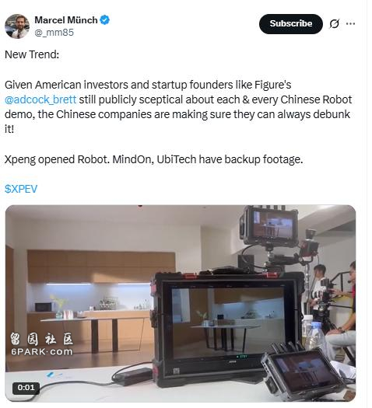Click the large red-cornered field monitor in video
The height and width of the screenshot is (408, 372).
(x=227, y=326)
